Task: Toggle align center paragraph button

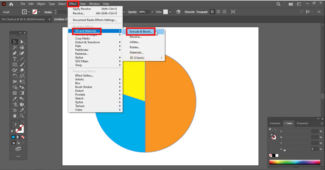Action: pos(218,12)
